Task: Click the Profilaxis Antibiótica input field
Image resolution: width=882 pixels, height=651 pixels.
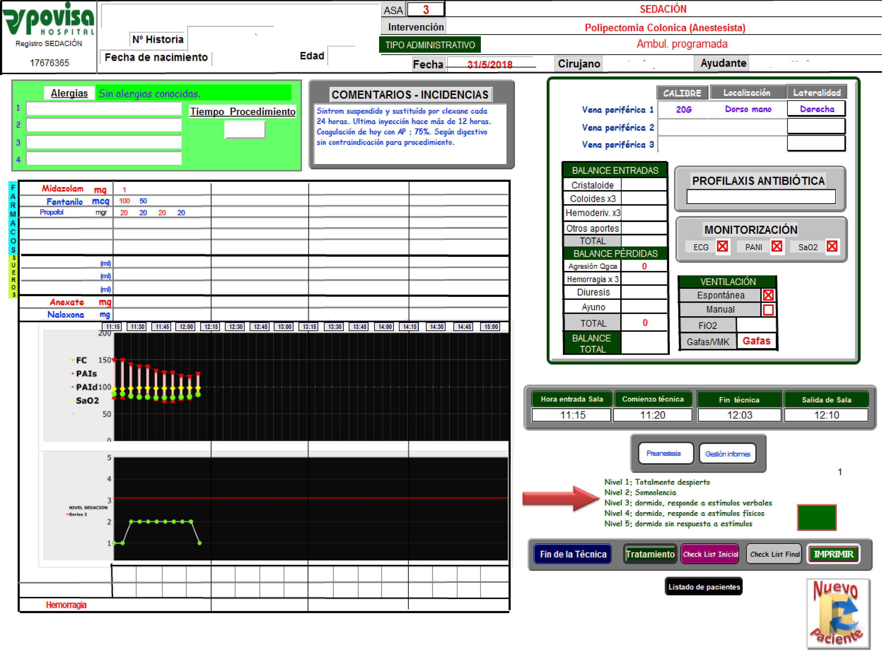Action: point(761,197)
